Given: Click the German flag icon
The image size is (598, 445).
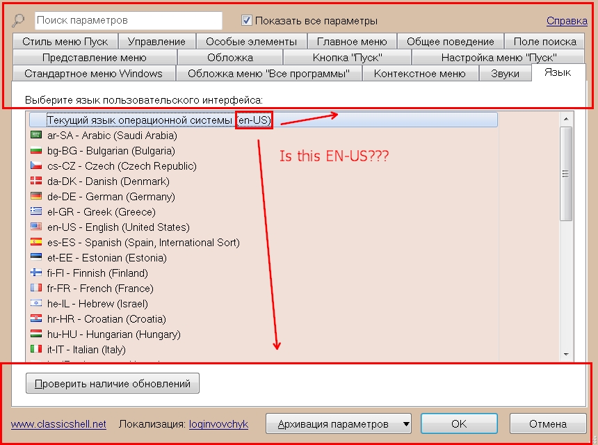Looking at the screenshot, I should coord(36,197).
